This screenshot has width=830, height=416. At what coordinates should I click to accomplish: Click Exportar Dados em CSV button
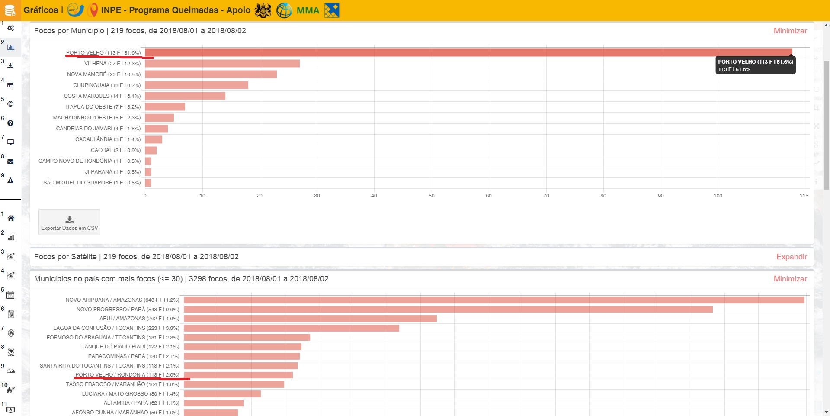point(69,222)
